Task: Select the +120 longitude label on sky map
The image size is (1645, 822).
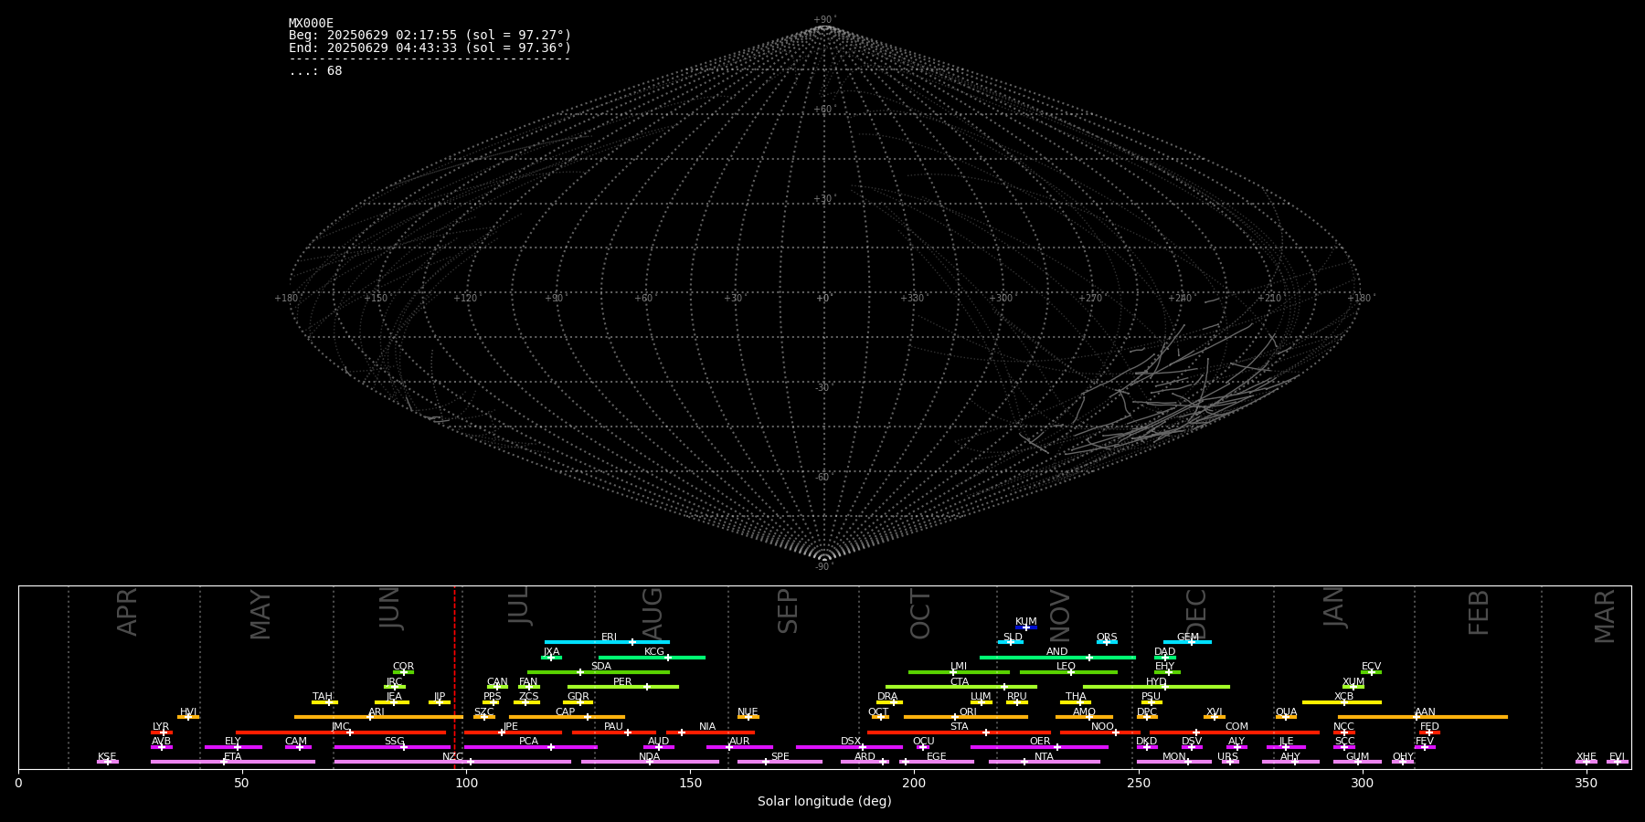Action: 465,298
